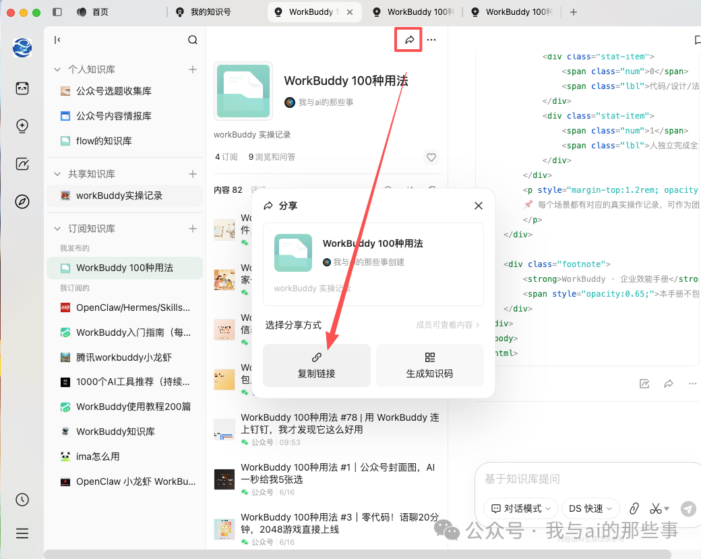This screenshot has width=701, height=559.
Task: Click the share icon below the code answer
Action: click(669, 384)
